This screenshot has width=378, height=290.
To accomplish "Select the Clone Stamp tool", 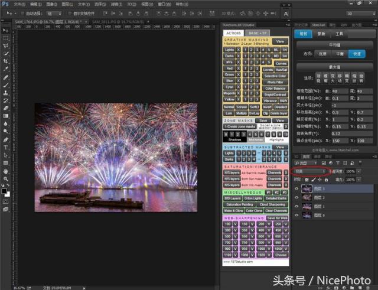I will click(5, 93).
